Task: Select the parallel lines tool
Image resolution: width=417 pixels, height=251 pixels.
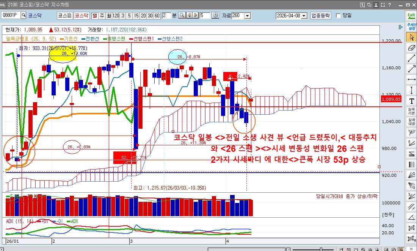Action: (411, 207)
